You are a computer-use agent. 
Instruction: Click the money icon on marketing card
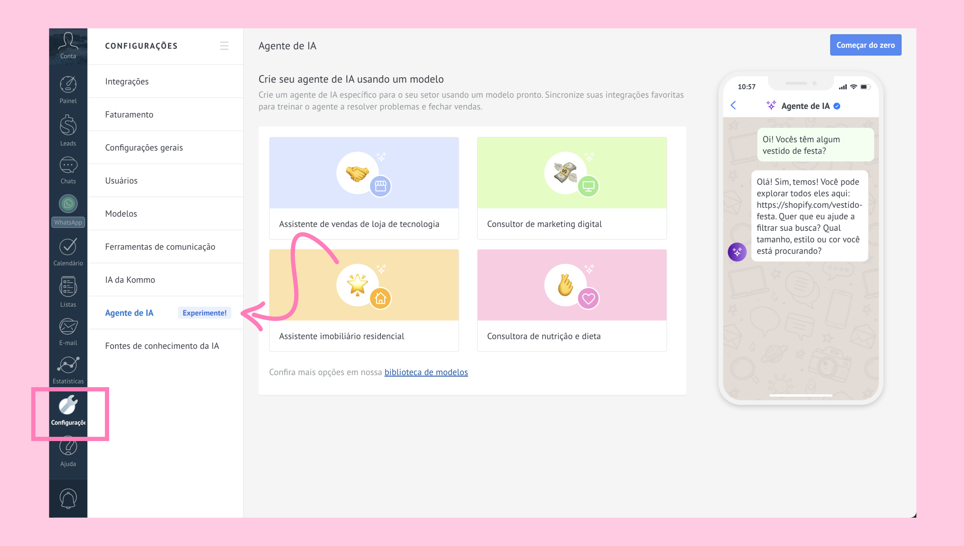click(565, 173)
